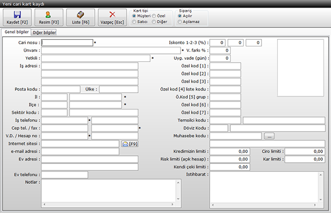Click the Kendi çeki limiti field
The width and height of the screenshot is (331, 213).
230,167
